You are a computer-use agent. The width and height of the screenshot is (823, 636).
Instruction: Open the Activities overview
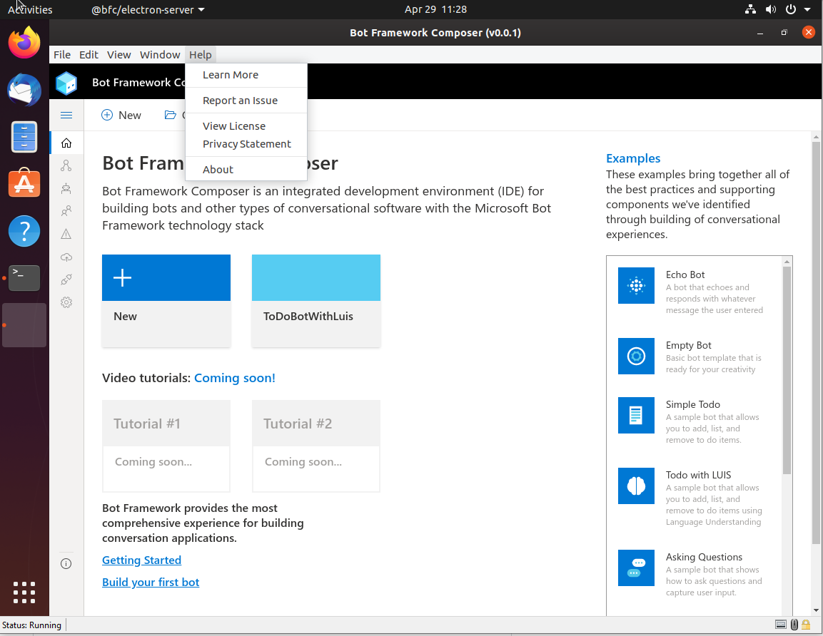pos(30,9)
